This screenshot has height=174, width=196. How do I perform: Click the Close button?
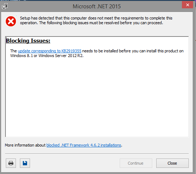coord(172,163)
